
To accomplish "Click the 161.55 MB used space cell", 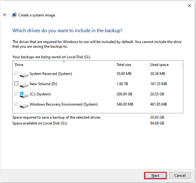I will 159,84.
